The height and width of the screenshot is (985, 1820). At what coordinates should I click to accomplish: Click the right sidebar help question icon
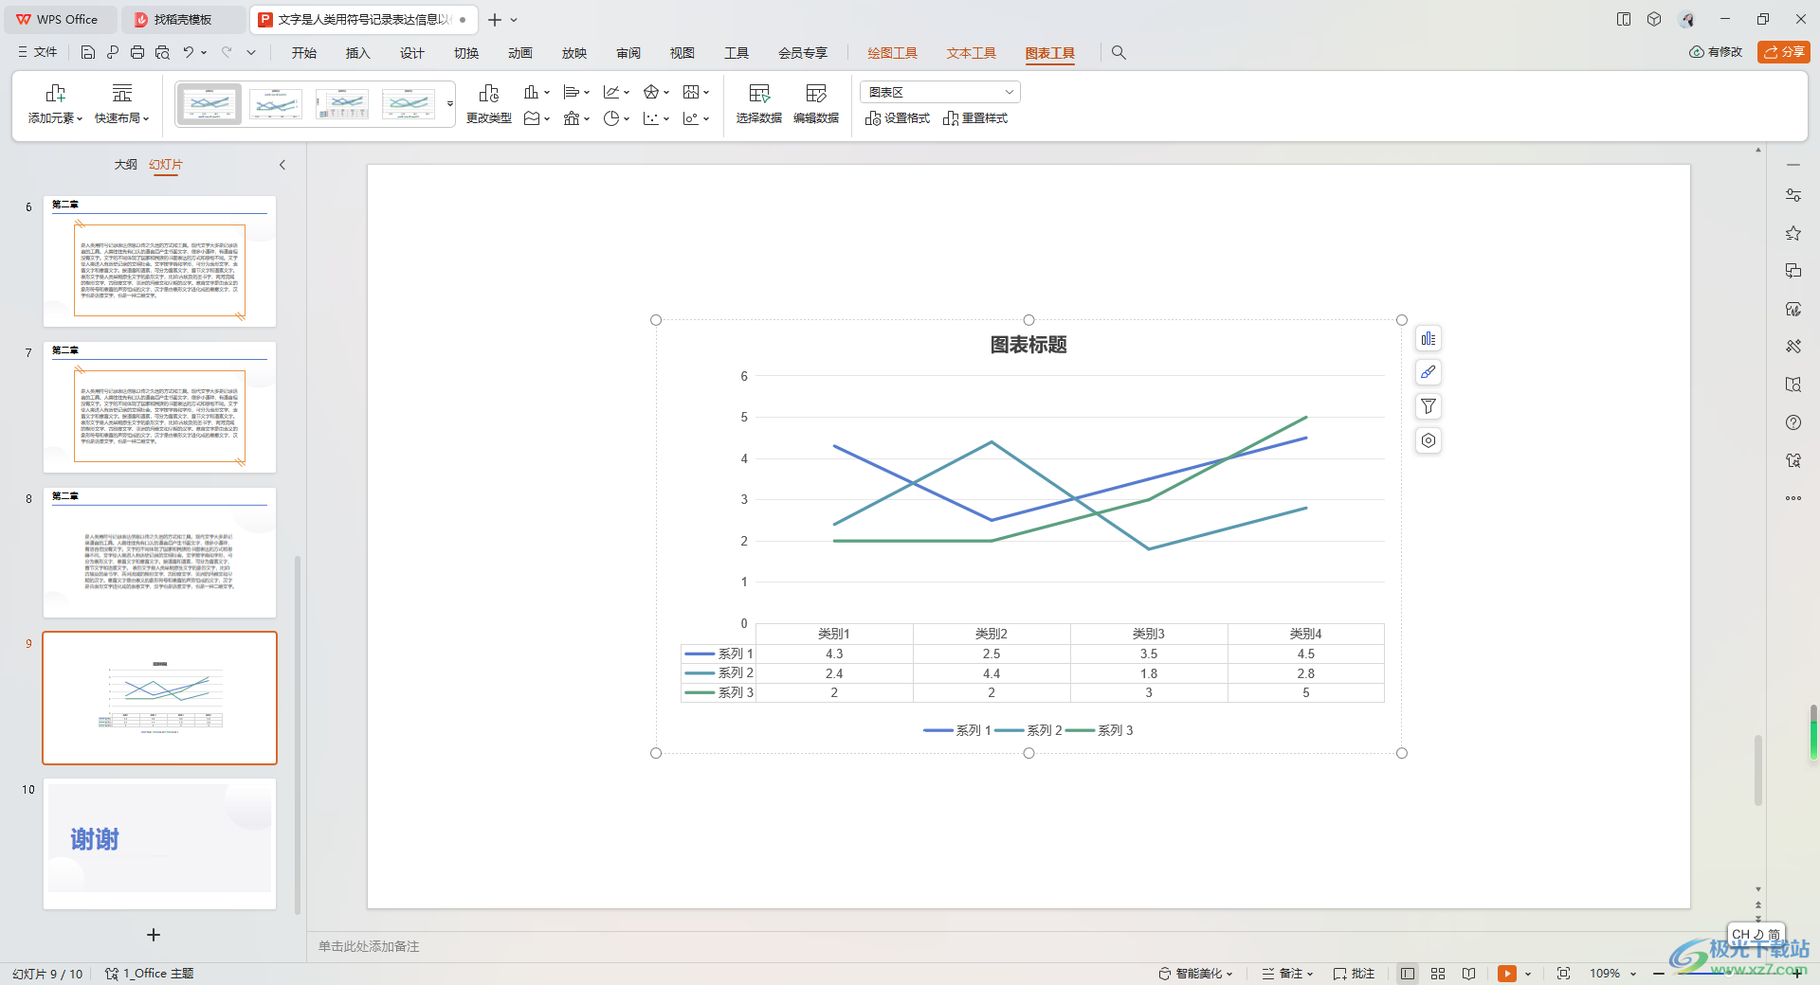(x=1793, y=422)
